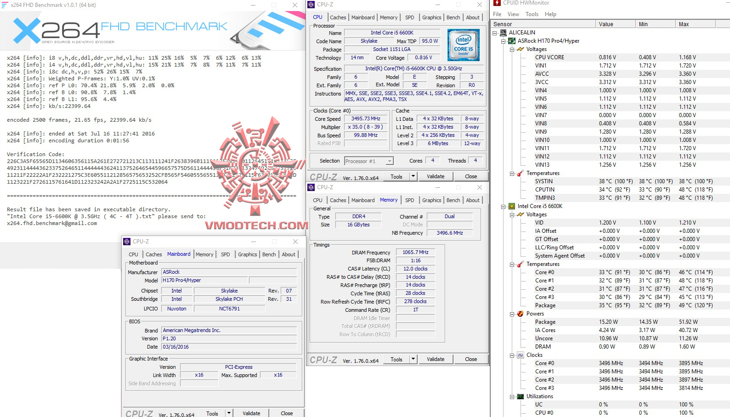Click Close in the CPU-Z CPU window
Viewport: 730px width, 417px height.
(471, 176)
